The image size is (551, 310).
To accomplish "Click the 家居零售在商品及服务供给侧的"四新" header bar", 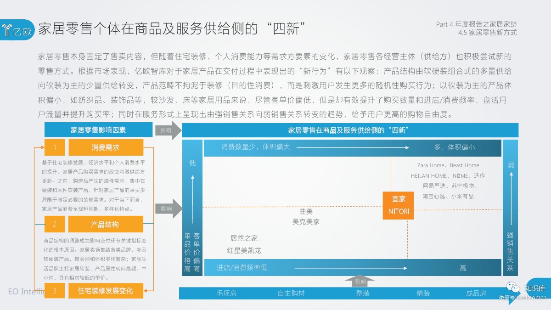I will [x=350, y=130].
